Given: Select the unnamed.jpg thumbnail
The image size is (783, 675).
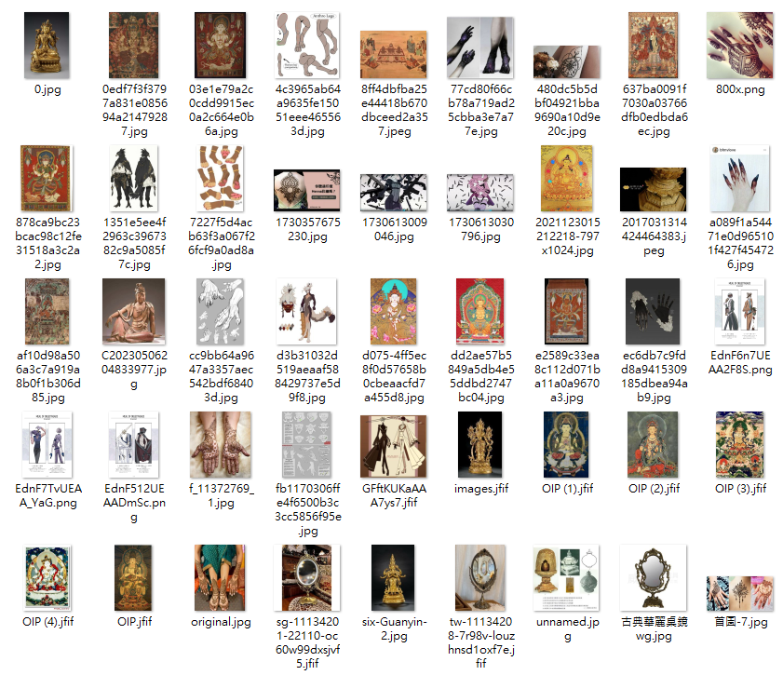Looking at the screenshot, I should [x=567, y=578].
